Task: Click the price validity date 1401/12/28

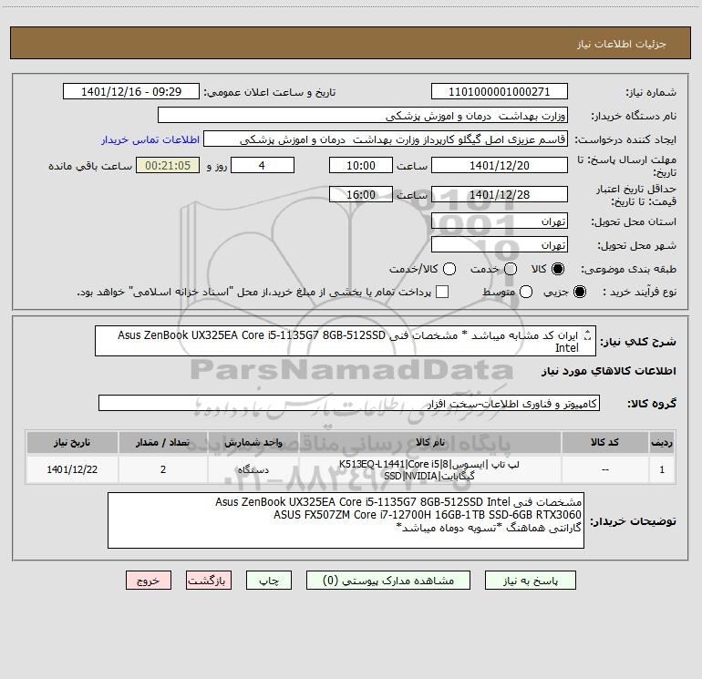Action: (500, 194)
